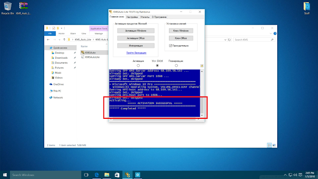Switch to the Настройки tab

(132, 17)
